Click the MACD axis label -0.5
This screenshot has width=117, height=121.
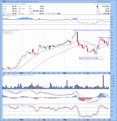pos(112,101)
